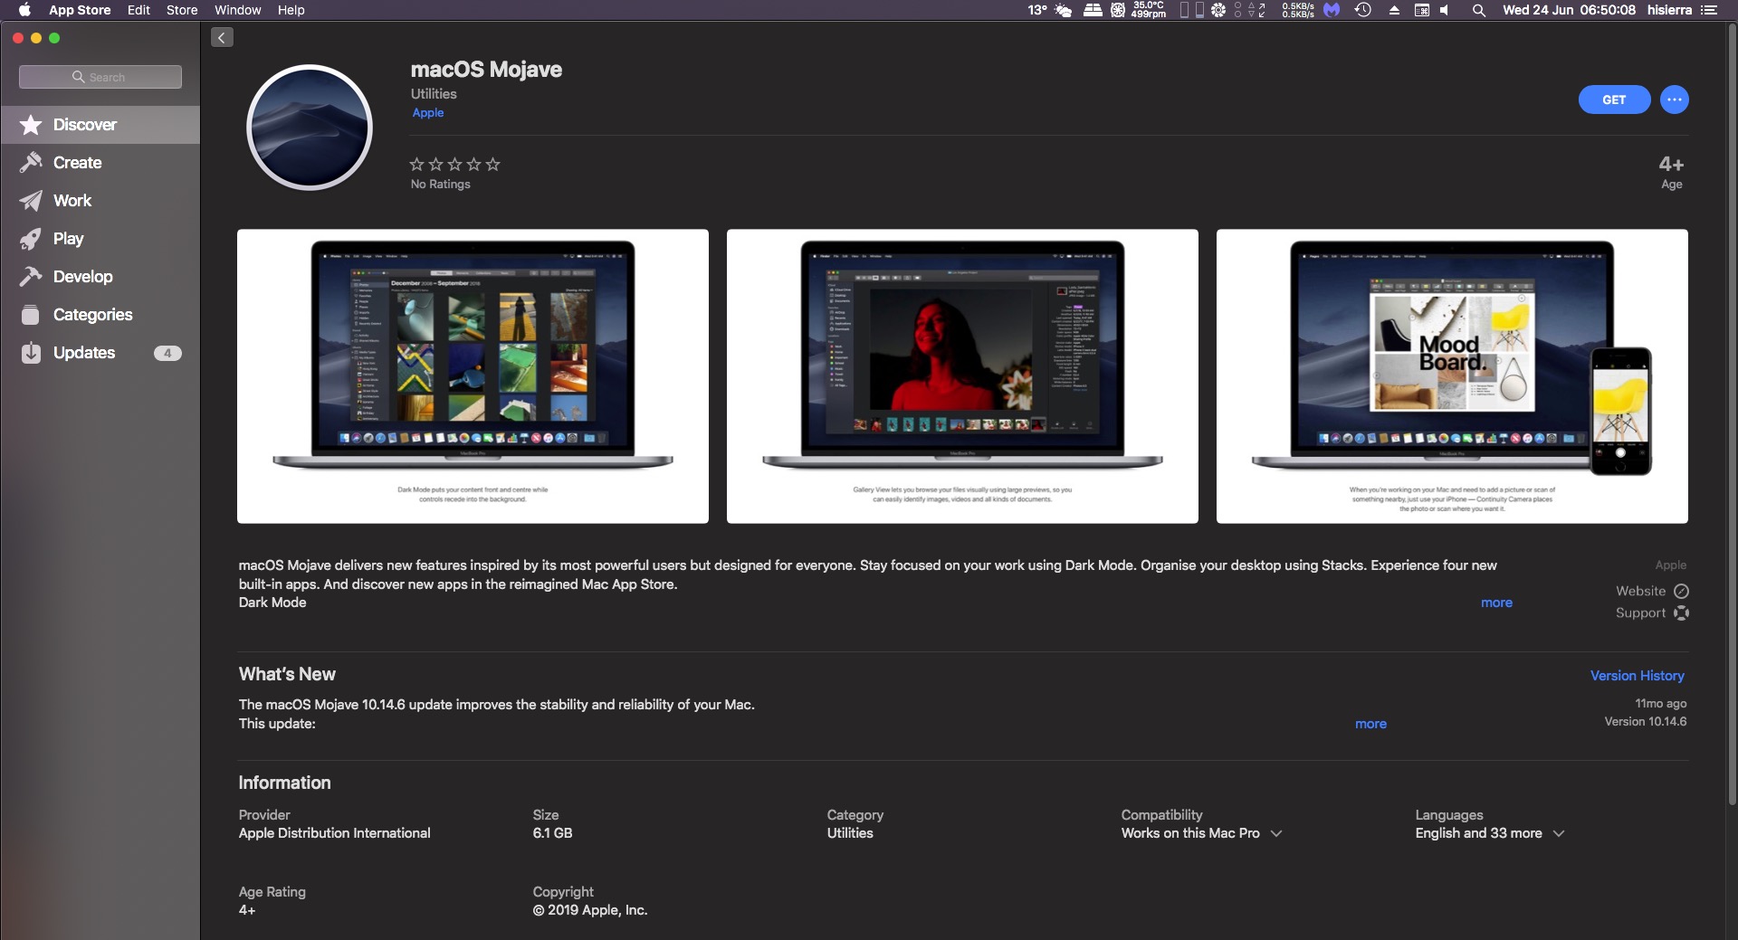Click the Support icon for macOS Mojave
The width and height of the screenshot is (1738, 940).
pyautogui.click(x=1681, y=612)
